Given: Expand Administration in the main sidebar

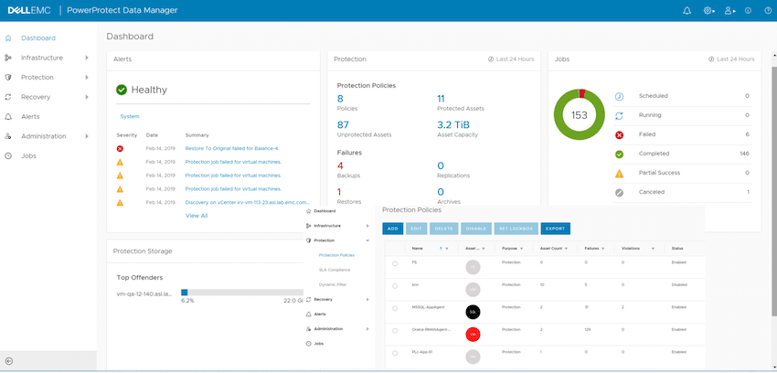Looking at the screenshot, I should click(x=86, y=136).
